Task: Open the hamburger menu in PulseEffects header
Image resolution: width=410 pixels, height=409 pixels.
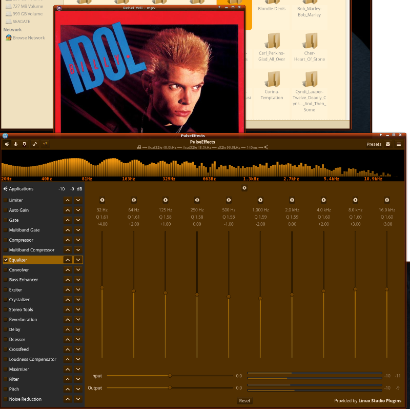Action: tap(399, 144)
